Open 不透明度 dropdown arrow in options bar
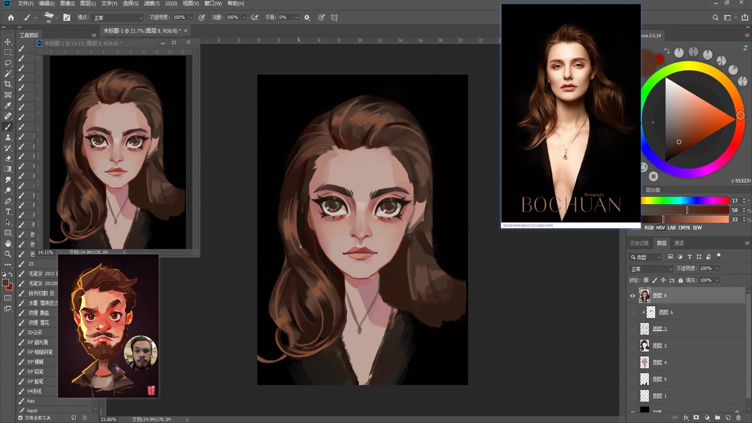This screenshot has height=423, width=752. (191, 17)
